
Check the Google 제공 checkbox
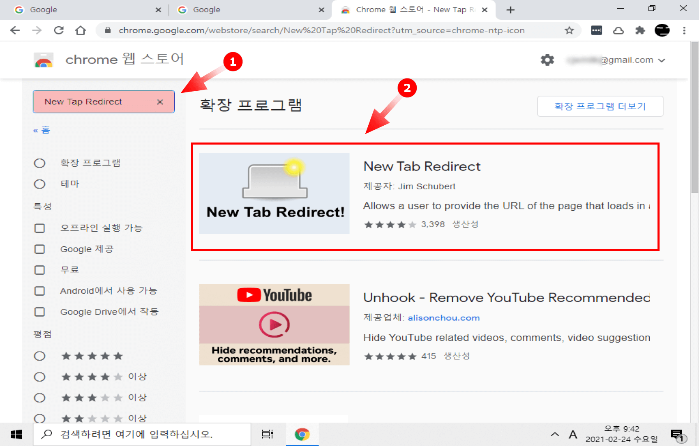coord(39,249)
